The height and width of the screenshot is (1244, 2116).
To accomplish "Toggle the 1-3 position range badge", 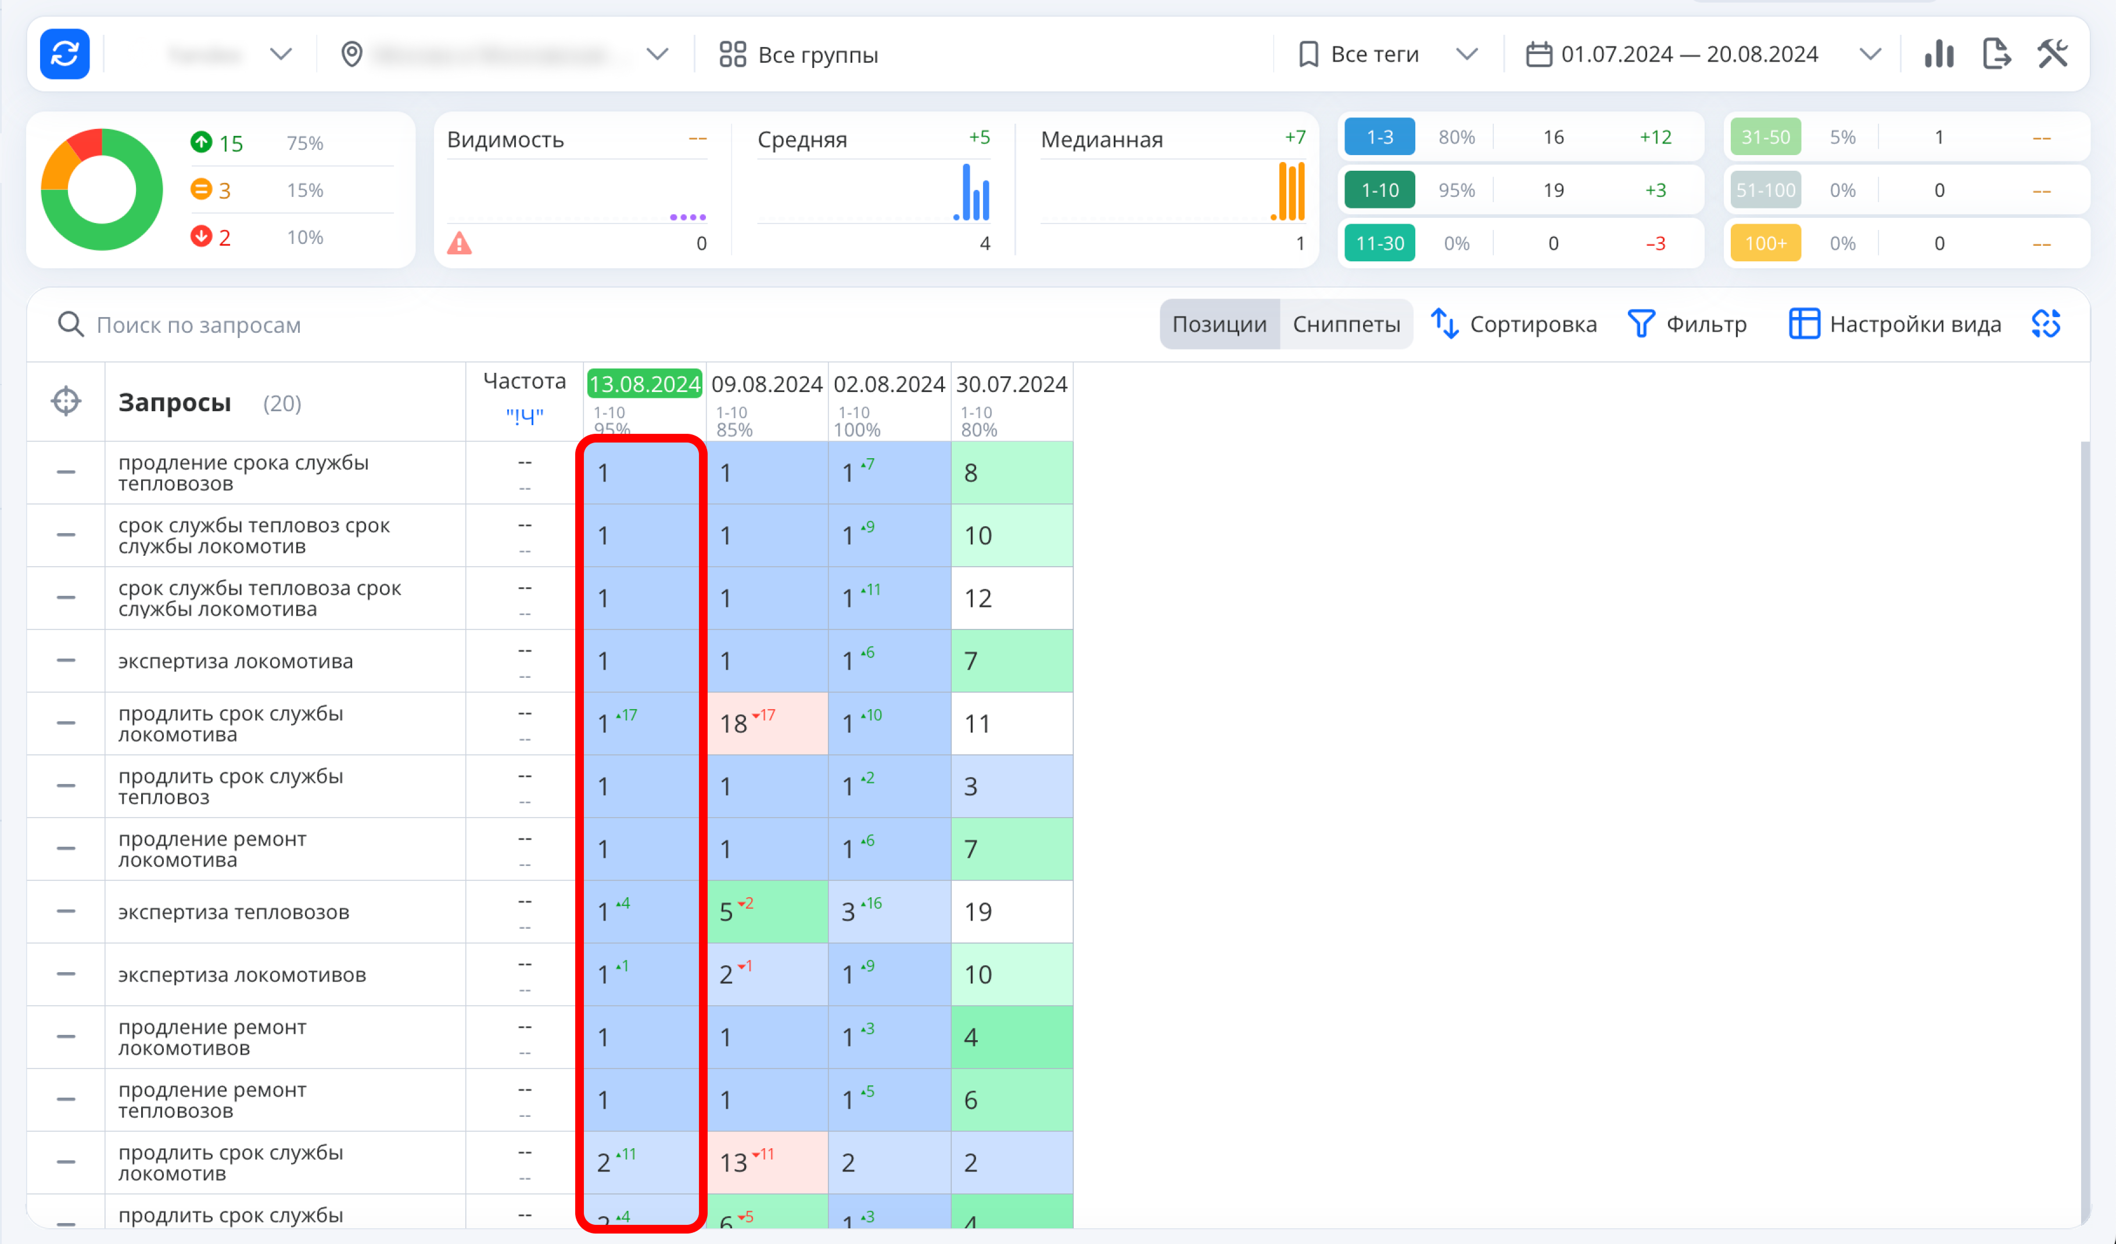I will pyautogui.click(x=1379, y=137).
